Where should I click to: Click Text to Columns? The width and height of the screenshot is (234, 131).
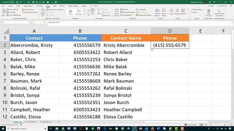(x=116, y=12)
